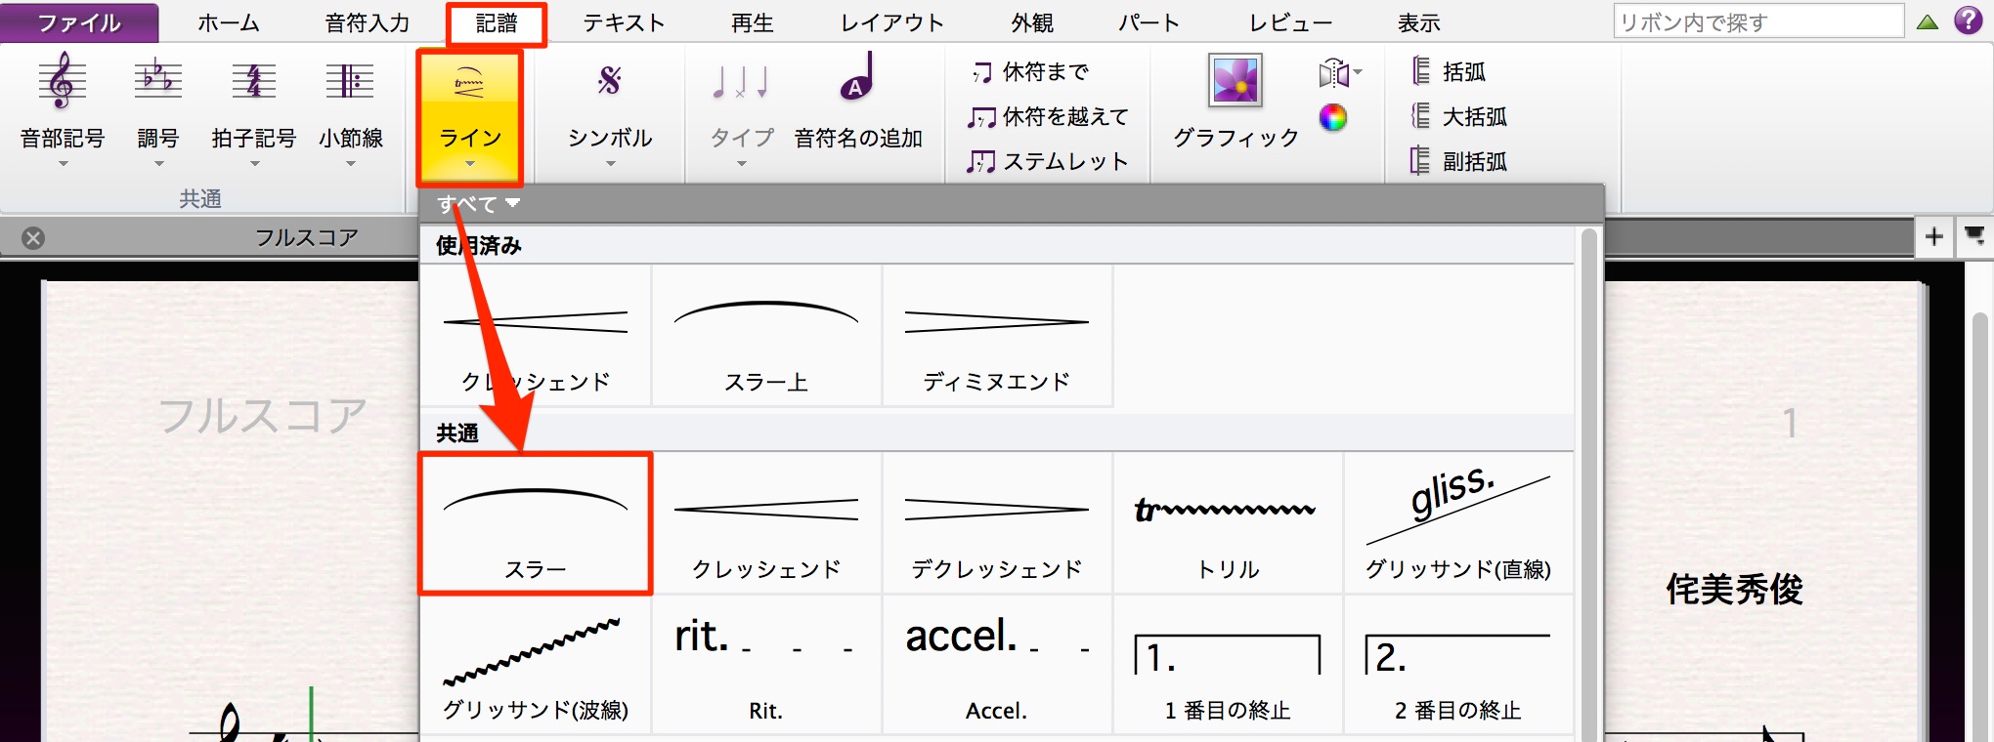Screen dimensions: 1994x742
Task: Choose グリッサンド(波線) wavy gliss line
Action: pyautogui.click(x=536, y=666)
